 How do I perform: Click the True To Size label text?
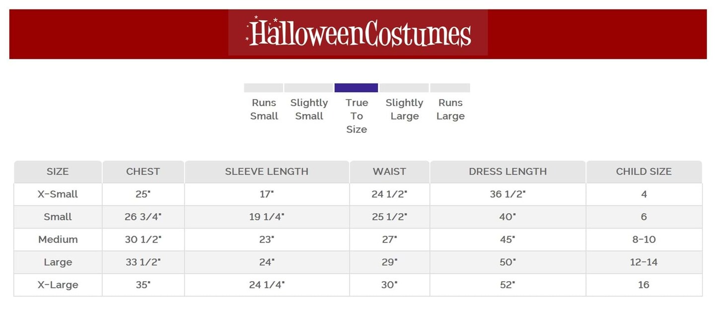coord(357,116)
